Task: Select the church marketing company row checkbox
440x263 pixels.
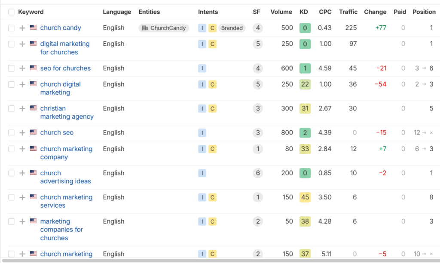Action: point(11,149)
